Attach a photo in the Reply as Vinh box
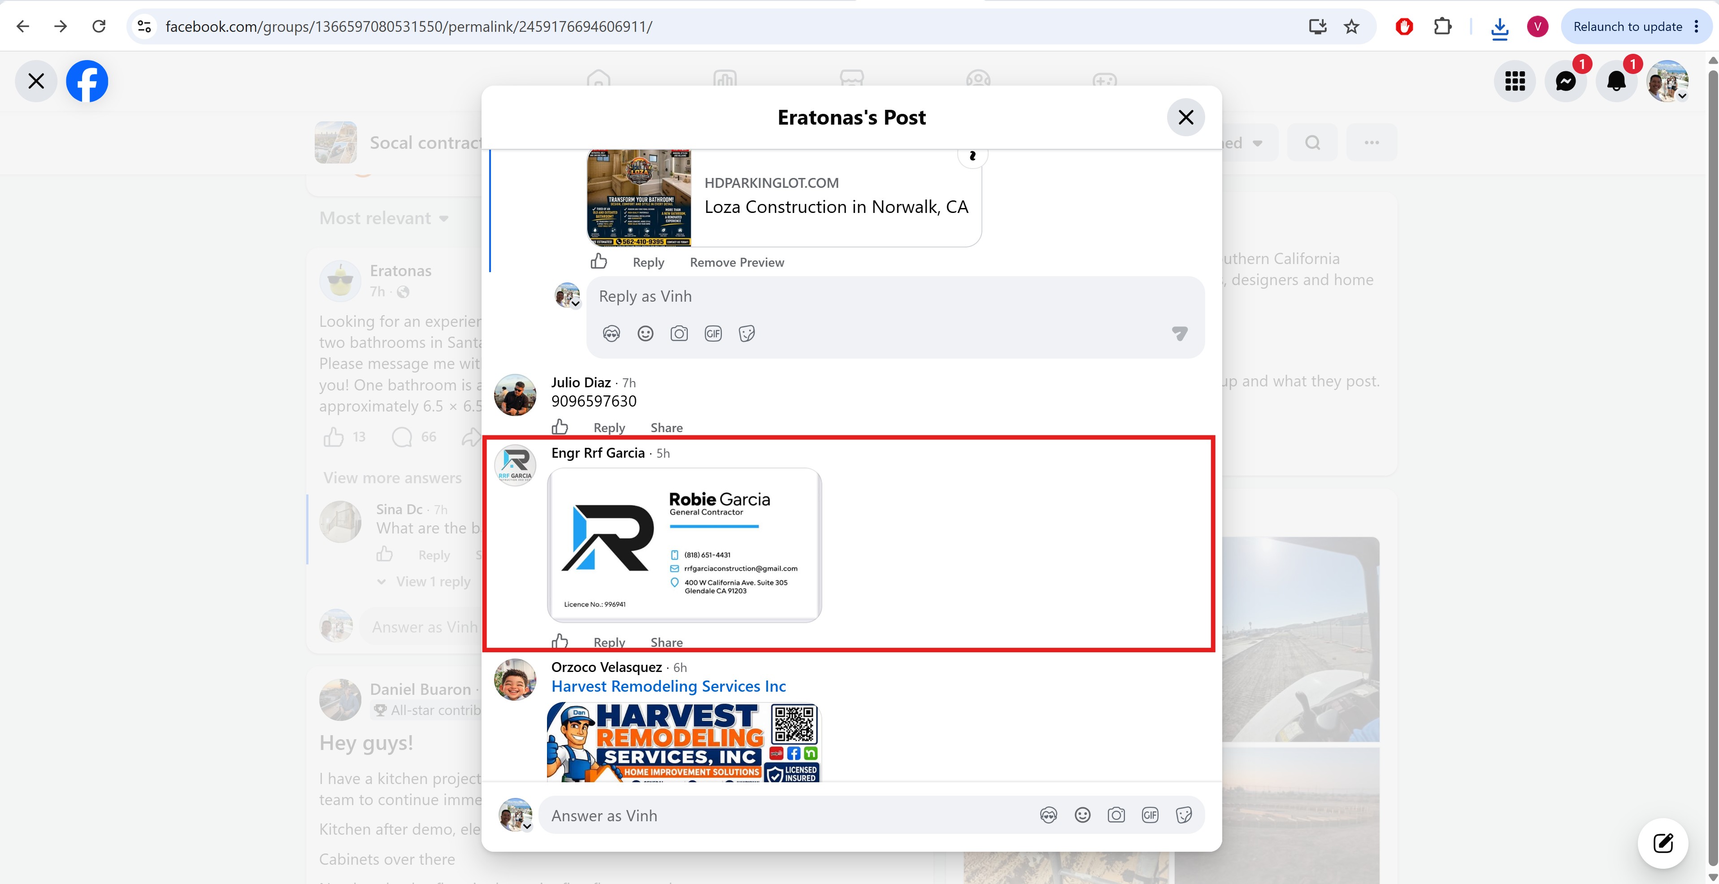 coord(679,334)
